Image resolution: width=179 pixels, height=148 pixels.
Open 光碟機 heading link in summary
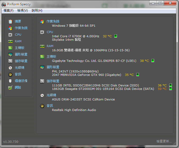click(x=51, y=95)
